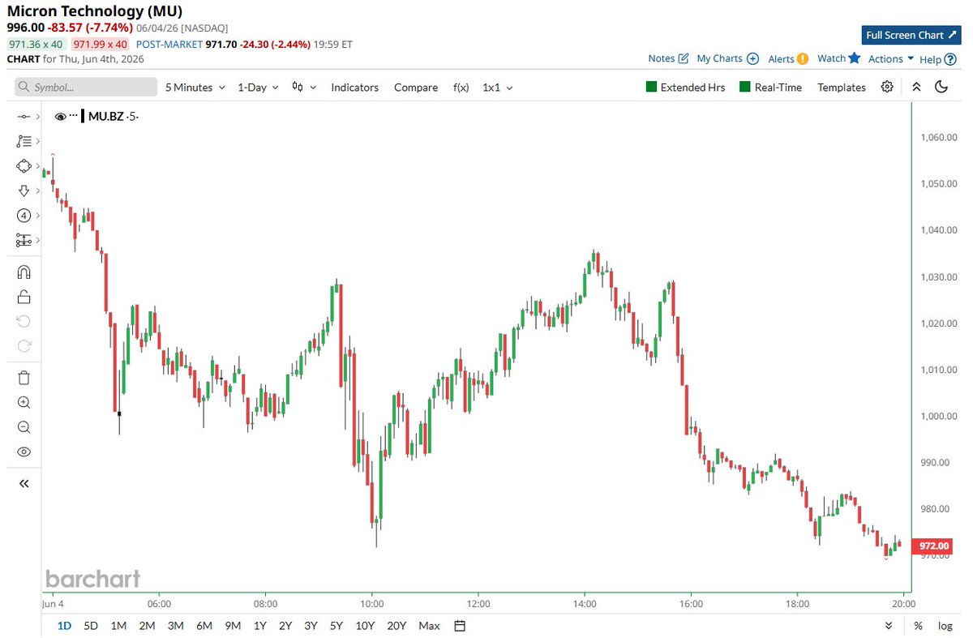Screen dimensions: 973x638
Task: Click the redo arrow in left toolbar
Action: (24, 346)
